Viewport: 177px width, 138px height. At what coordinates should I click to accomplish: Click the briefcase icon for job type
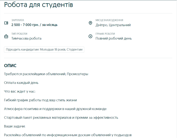tap(6, 36)
